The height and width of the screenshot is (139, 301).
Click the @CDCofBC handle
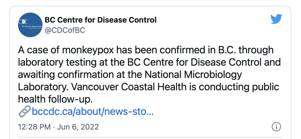(65, 30)
